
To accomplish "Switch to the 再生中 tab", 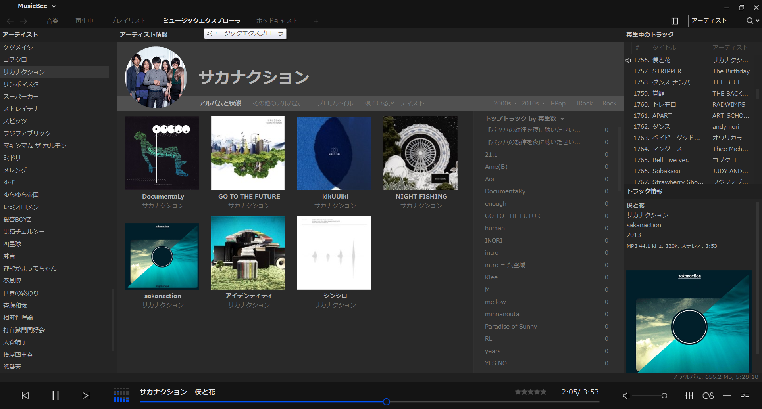I will (x=84, y=21).
